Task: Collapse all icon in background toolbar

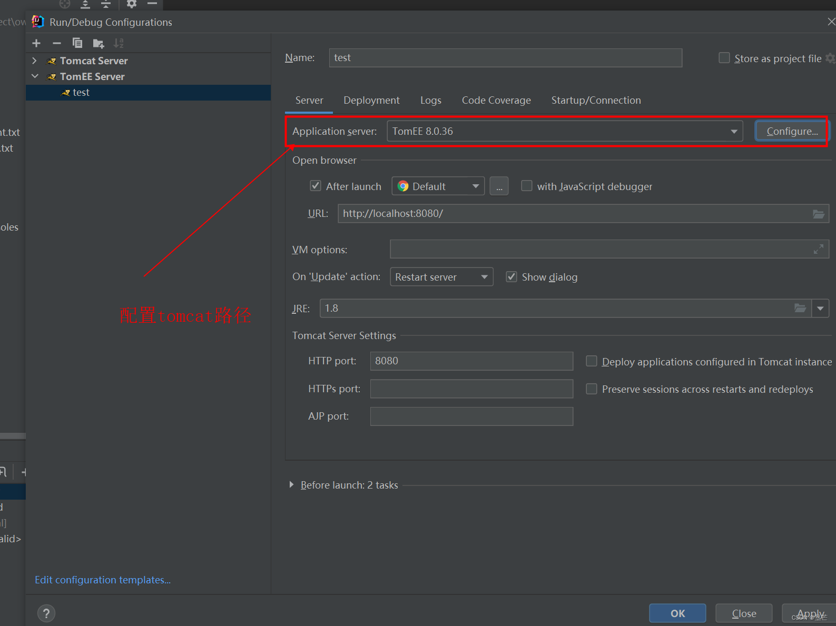Action: 106,4
